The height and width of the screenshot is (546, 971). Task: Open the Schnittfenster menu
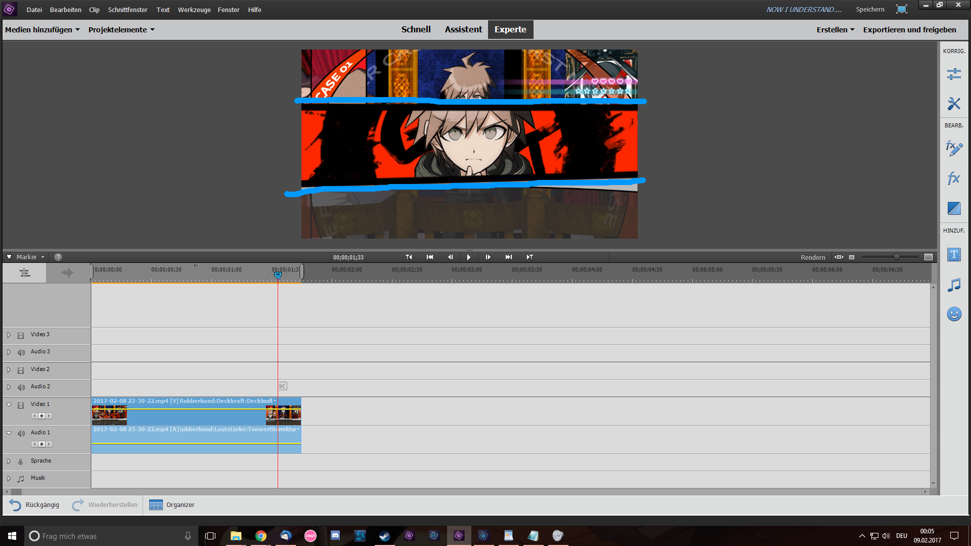coord(127,10)
